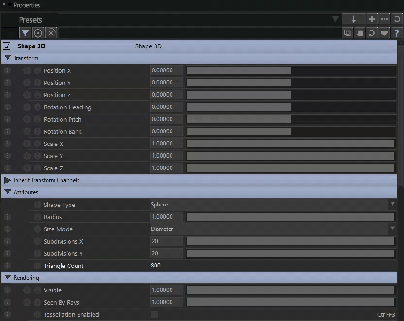Click the revert arrow icon beside paste

372,33
